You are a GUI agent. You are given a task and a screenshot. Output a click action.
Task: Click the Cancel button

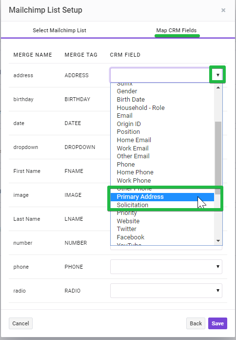pyautogui.click(x=20, y=323)
